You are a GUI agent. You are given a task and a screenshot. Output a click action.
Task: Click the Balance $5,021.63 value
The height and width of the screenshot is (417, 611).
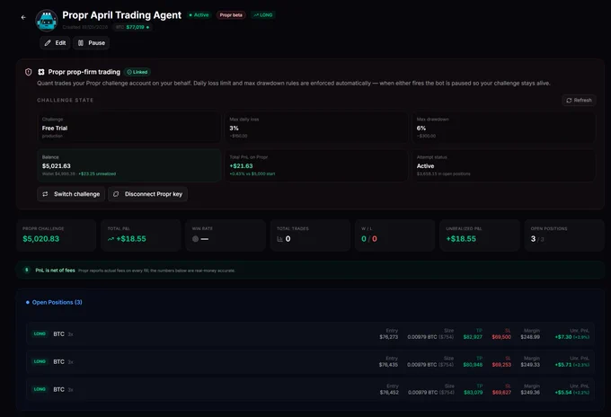pyautogui.click(x=56, y=166)
